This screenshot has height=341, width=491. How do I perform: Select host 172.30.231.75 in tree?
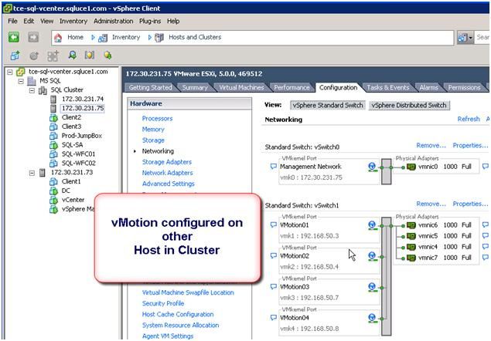83,108
